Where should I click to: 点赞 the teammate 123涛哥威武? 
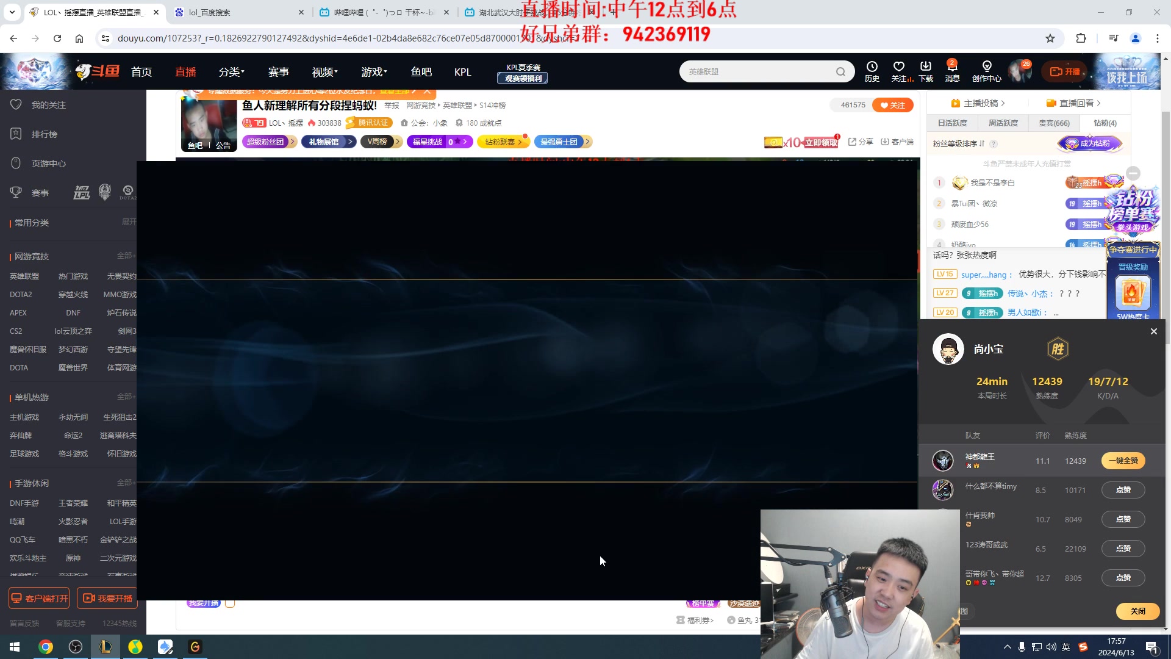click(x=1123, y=548)
